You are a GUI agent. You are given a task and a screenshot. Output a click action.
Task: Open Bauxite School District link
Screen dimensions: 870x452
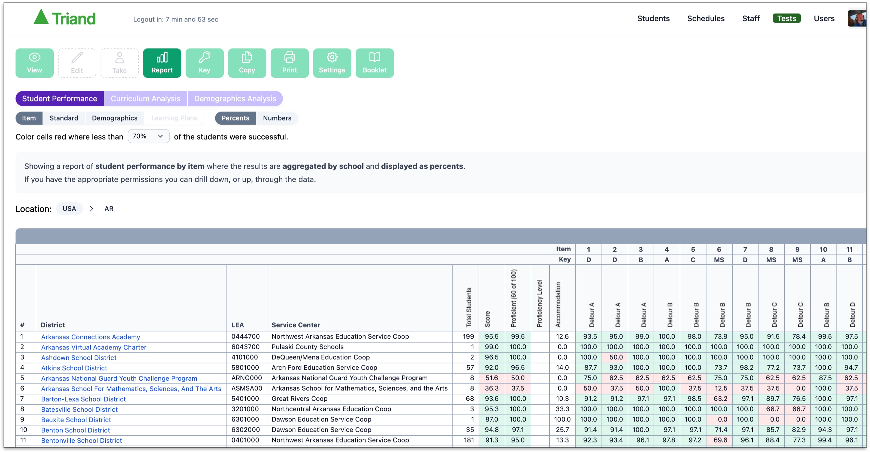pos(76,420)
